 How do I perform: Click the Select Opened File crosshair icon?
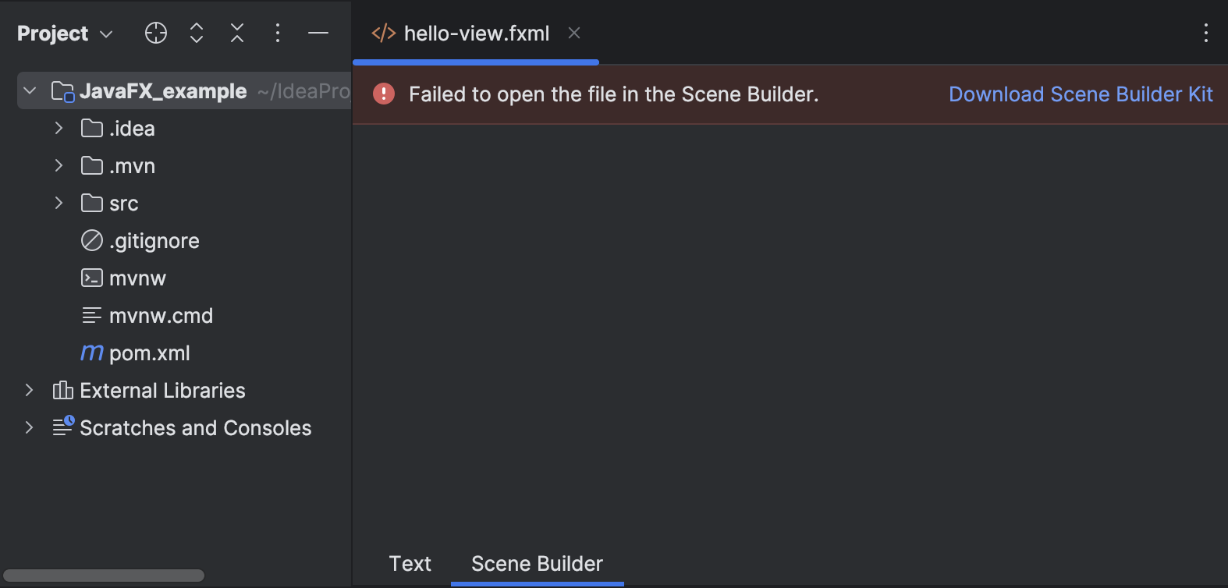pyautogui.click(x=155, y=33)
